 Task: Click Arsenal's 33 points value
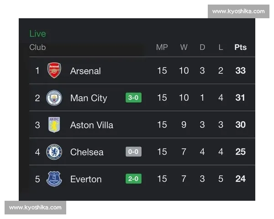click(x=240, y=71)
